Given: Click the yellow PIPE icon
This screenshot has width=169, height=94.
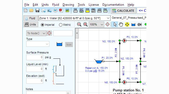Looking at the screenshot, I should pos(87,11).
